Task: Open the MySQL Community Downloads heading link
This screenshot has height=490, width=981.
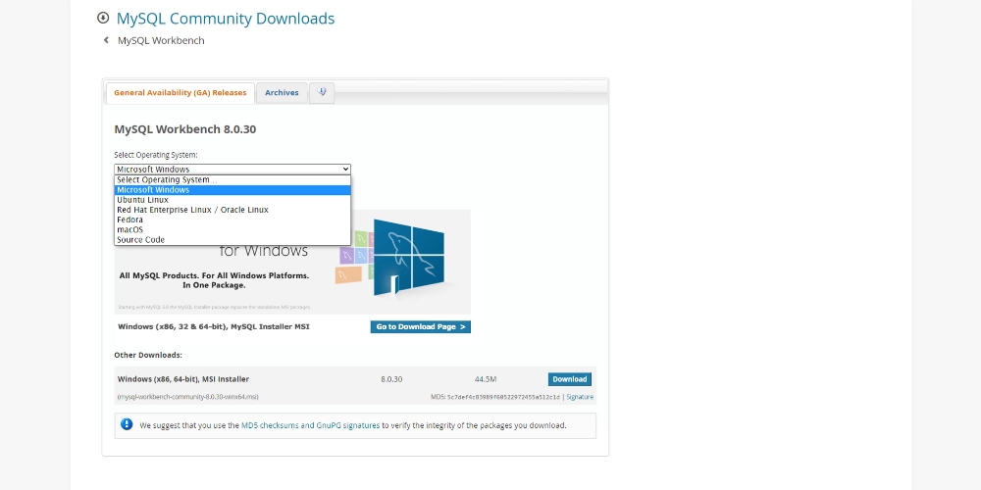Action: [226, 18]
